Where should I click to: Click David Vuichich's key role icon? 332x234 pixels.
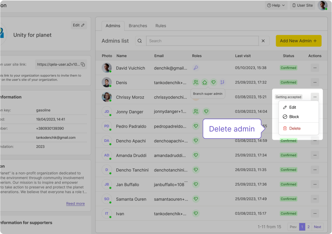pos(196,68)
